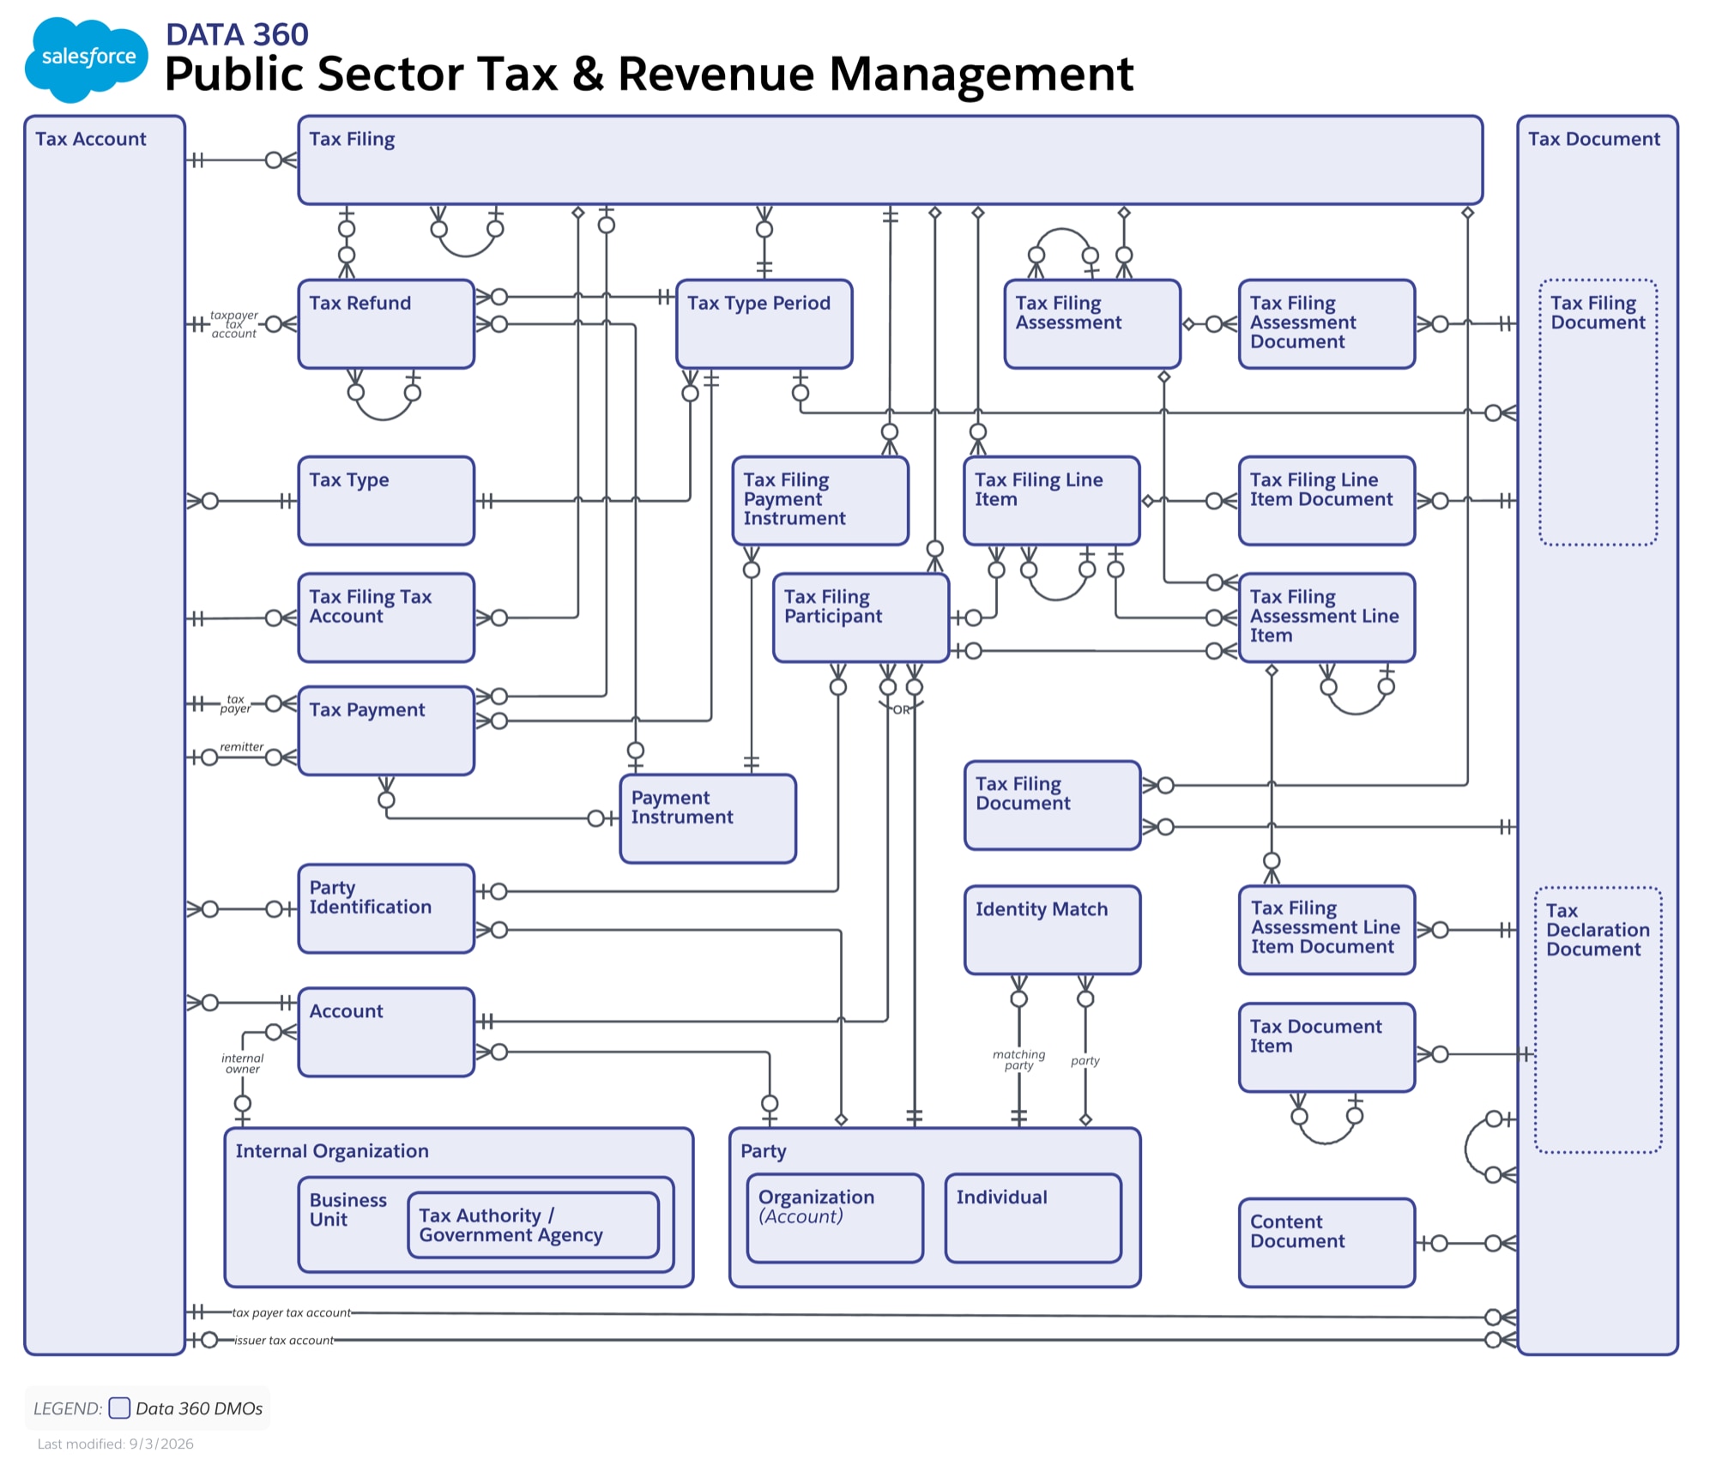Click the Tax Type entity box

click(386, 501)
